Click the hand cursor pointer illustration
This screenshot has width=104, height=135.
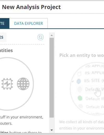tap(98, 92)
